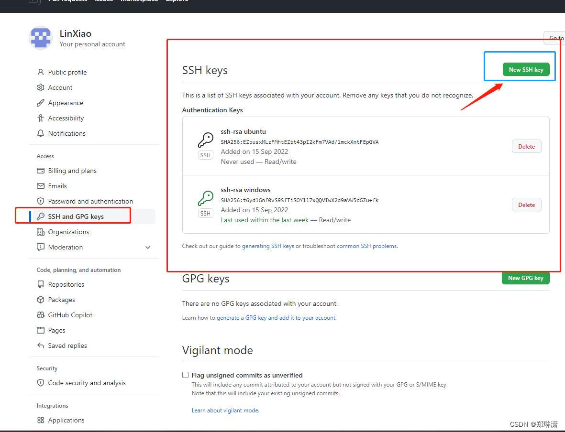The height and width of the screenshot is (432, 565).
Task: Click the Appearance paintbrush icon
Action: (x=41, y=103)
